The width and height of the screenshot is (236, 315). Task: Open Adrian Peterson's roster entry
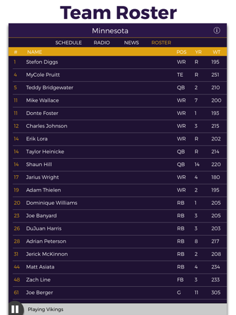118,241
